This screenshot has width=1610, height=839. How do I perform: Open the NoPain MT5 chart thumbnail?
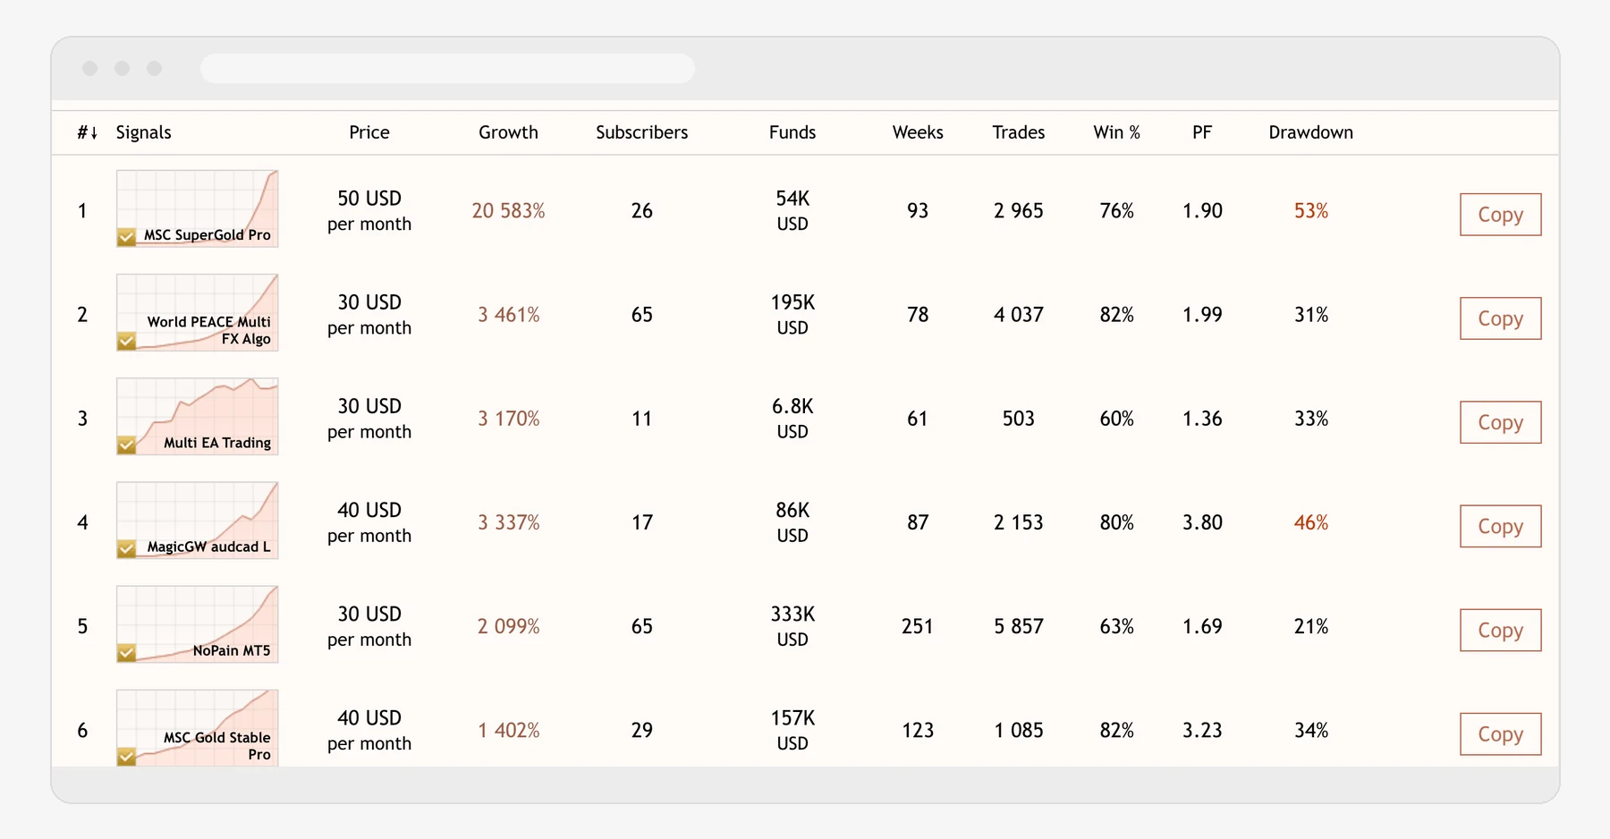(197, 623)
